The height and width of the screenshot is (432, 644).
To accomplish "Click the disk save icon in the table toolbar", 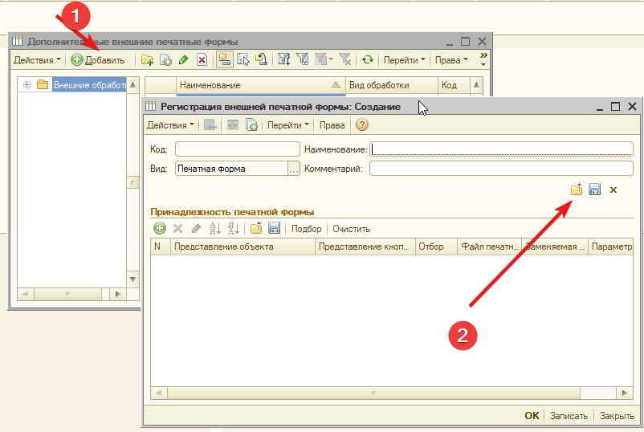I will [x=274, y=228].
